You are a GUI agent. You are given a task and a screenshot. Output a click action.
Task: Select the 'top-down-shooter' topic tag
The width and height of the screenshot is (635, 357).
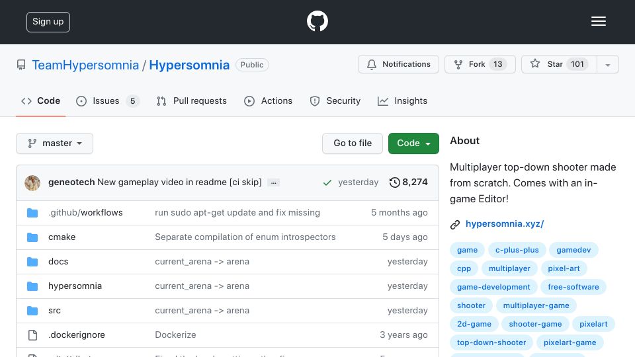[491, 343]
